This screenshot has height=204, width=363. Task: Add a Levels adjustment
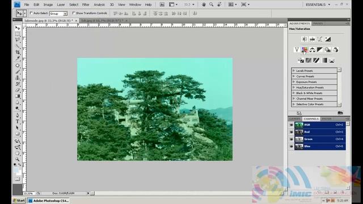[x=312, y=39]
